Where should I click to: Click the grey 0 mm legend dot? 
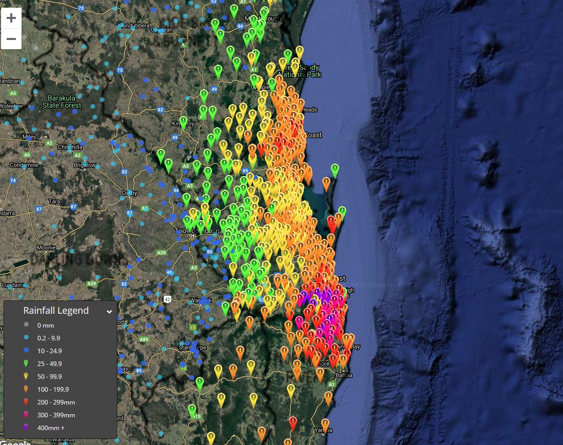[x=26, y=324]
